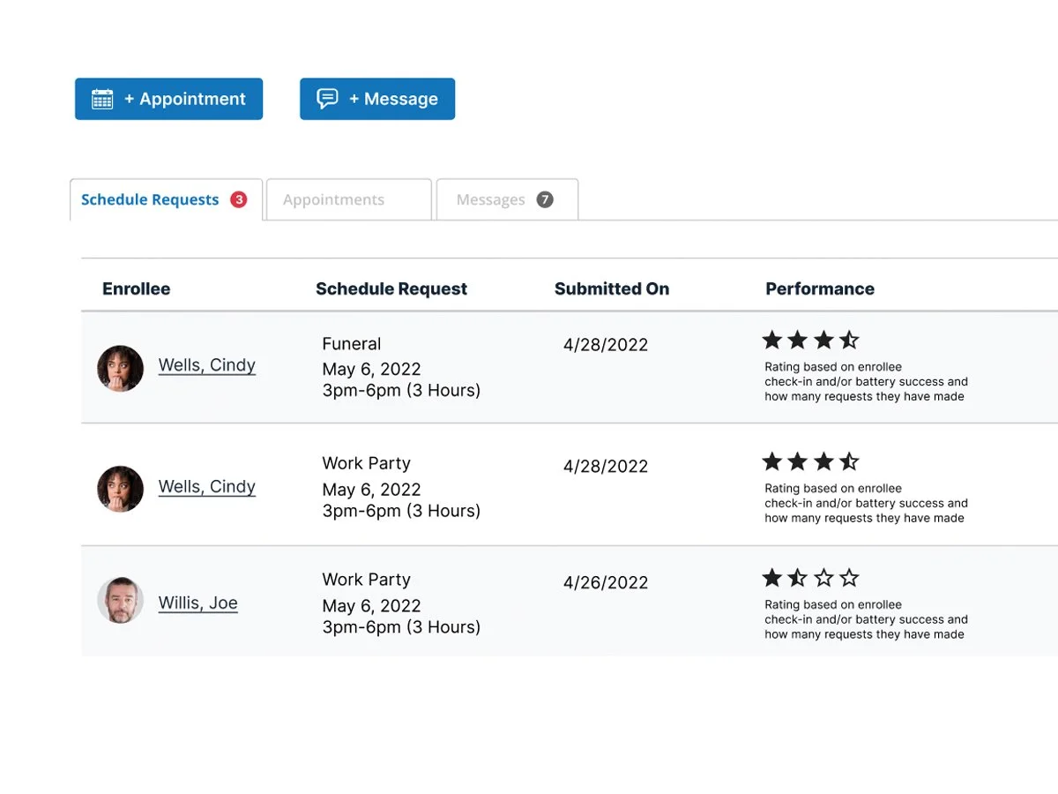This screenshot has height=794, width=1058.
Task: Click Joe Willis' profile photo
Action: coord(120,600)
